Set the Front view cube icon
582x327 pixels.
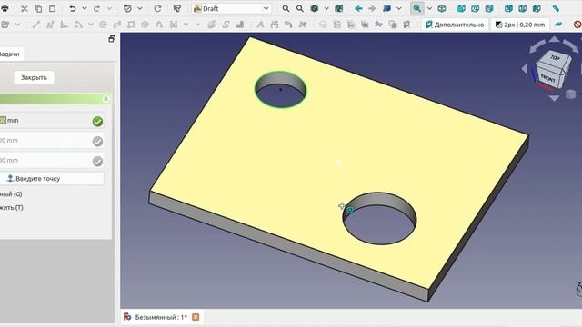461,8
